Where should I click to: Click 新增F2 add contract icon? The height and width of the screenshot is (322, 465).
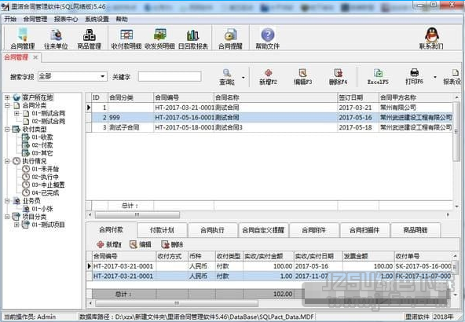tap(269, 77)
